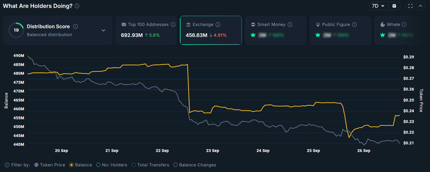Image resolution: width=430 pixels, height=172 pixels.
Task: Switch to the Top 100 Addresses card
Action: (x=146, y=30)
